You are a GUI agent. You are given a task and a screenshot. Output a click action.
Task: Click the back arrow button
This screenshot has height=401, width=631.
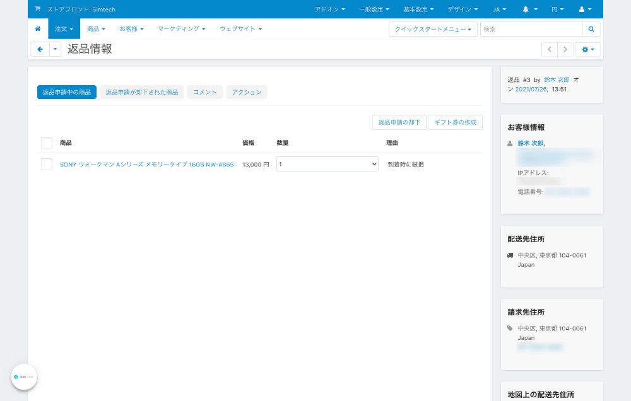click(40, 49)
